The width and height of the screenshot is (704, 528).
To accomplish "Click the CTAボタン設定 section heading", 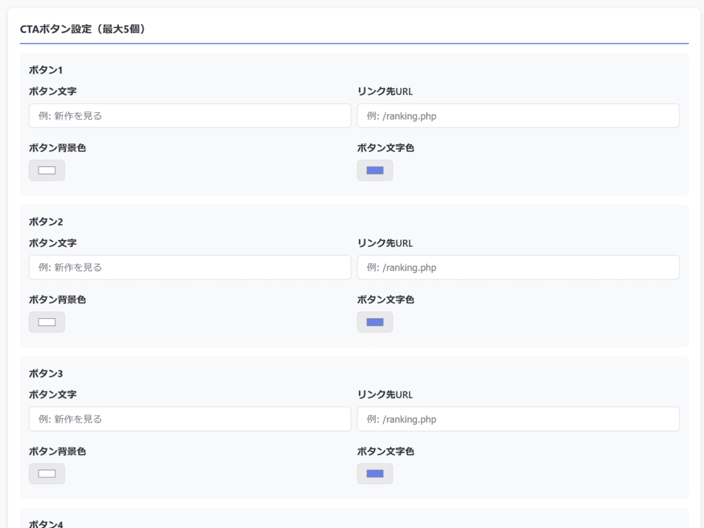I will pos(82,30).
